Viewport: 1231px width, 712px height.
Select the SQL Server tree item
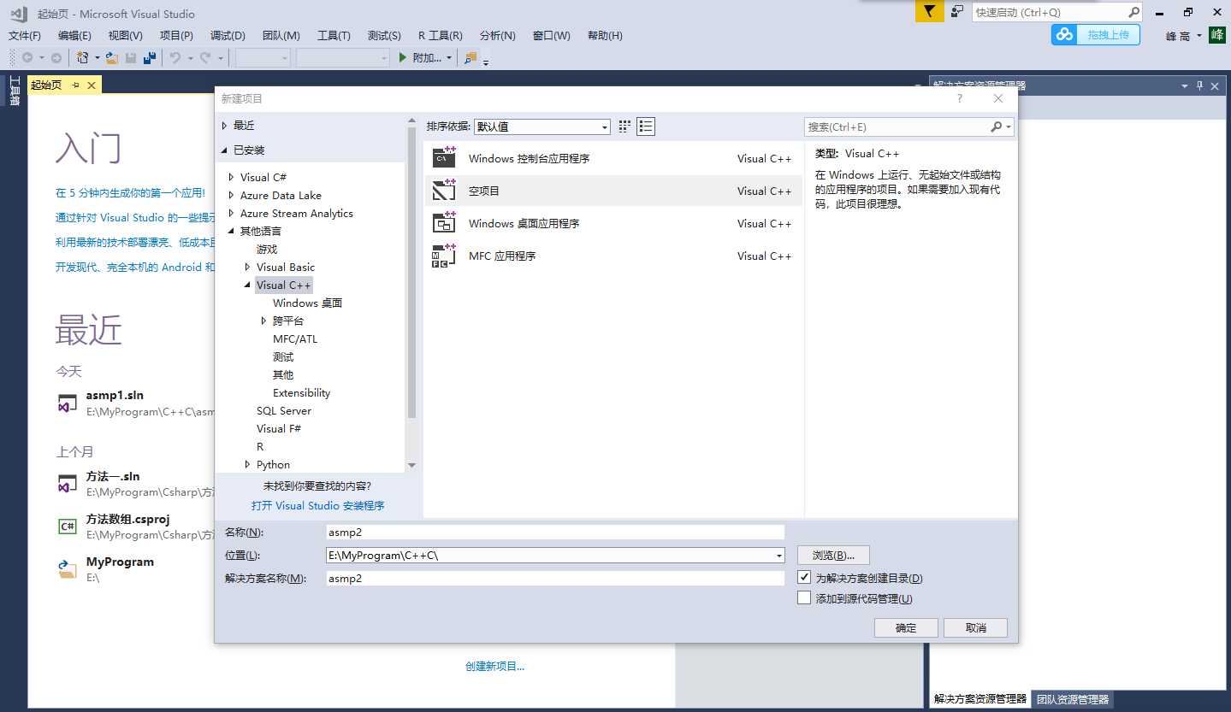pyautogui.click(x=284, y=410)
